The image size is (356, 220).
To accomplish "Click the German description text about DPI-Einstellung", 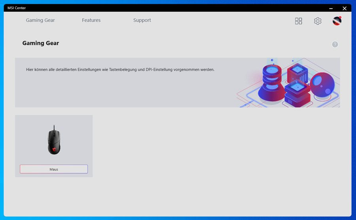I will [120, 70].
